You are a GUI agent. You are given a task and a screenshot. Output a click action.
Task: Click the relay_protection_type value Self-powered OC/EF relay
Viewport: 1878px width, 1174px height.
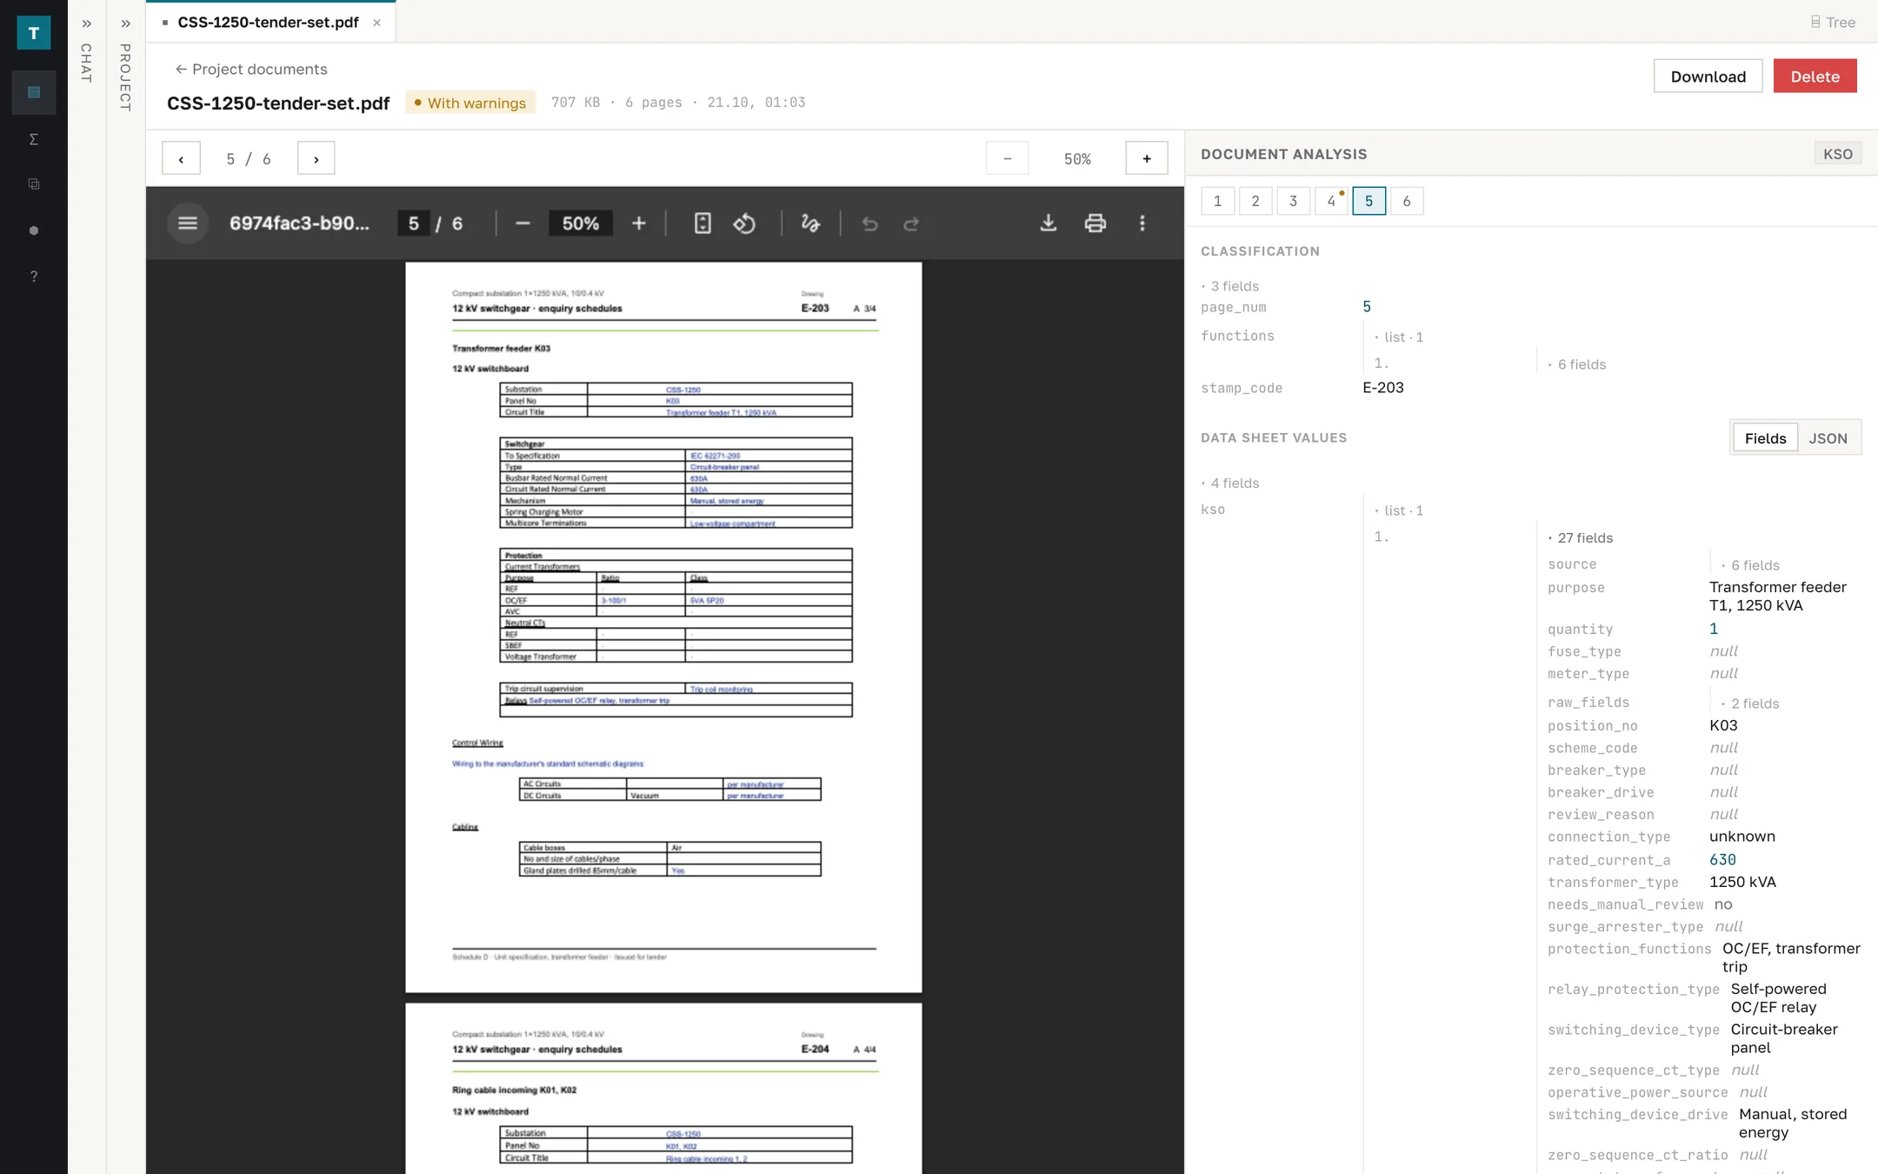pos(1778,998)
